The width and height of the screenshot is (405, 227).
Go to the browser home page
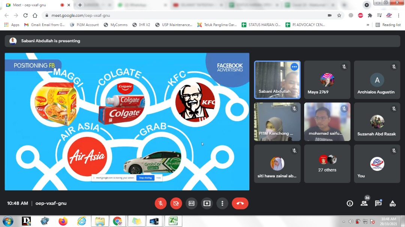click(x=35, y=15)
